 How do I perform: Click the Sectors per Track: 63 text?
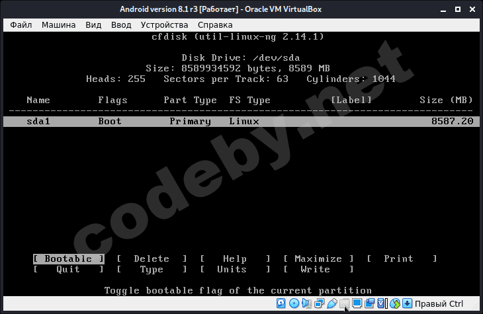point(226,79)
